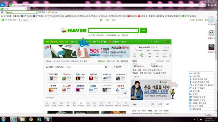Click the browser Home icon near window controls
Screen dimensions: 218x122
(x=209, y=5)
